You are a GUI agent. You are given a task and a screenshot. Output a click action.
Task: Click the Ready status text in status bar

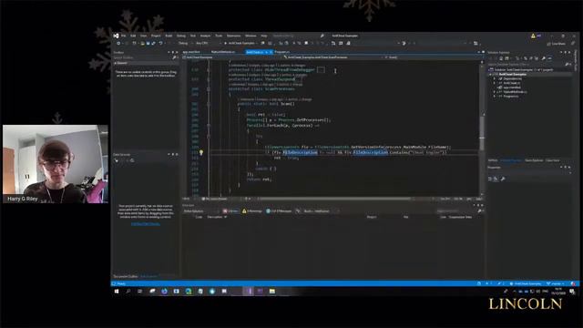click(121, 283)
